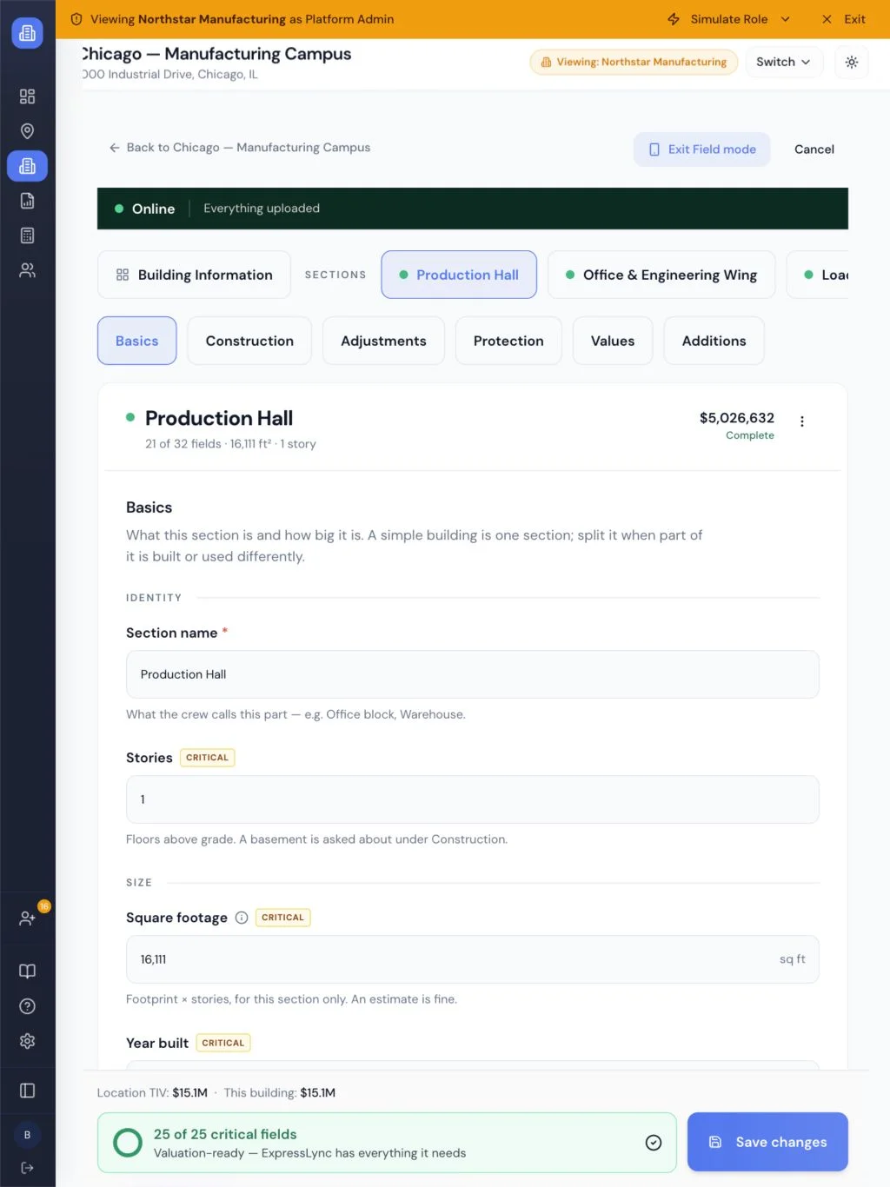890x1187 pixels.
Task: Click the Square footage input field
Action: [473, 959]
